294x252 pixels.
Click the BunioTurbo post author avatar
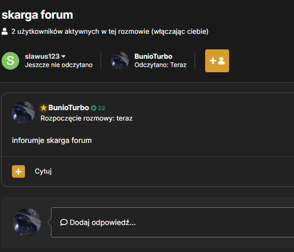coord(23,113)
